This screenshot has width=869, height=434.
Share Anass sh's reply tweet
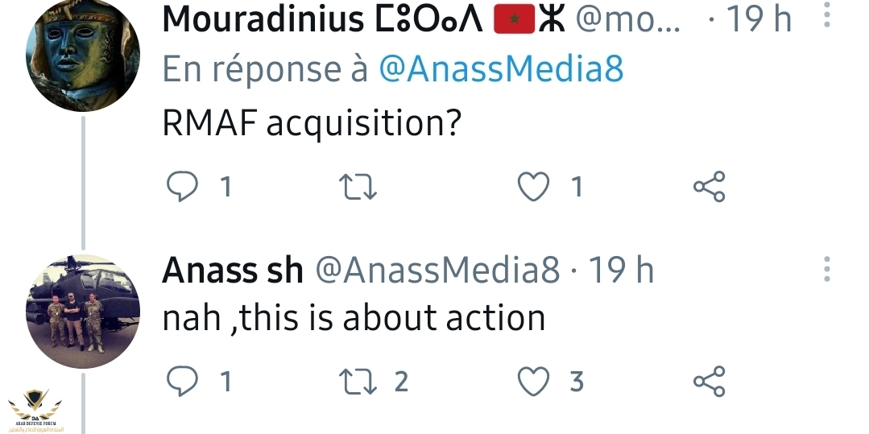click(x=709, y=381)
